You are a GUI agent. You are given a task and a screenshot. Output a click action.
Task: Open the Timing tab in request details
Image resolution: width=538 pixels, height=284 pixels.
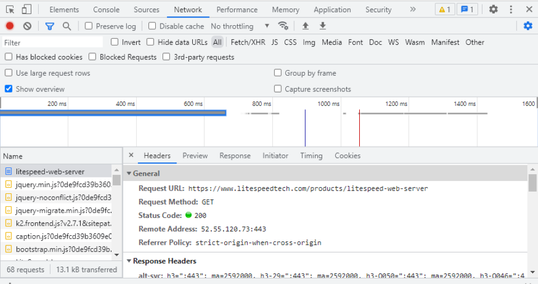[311, 156]
